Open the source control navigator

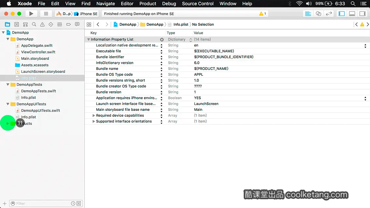[17, 24]
